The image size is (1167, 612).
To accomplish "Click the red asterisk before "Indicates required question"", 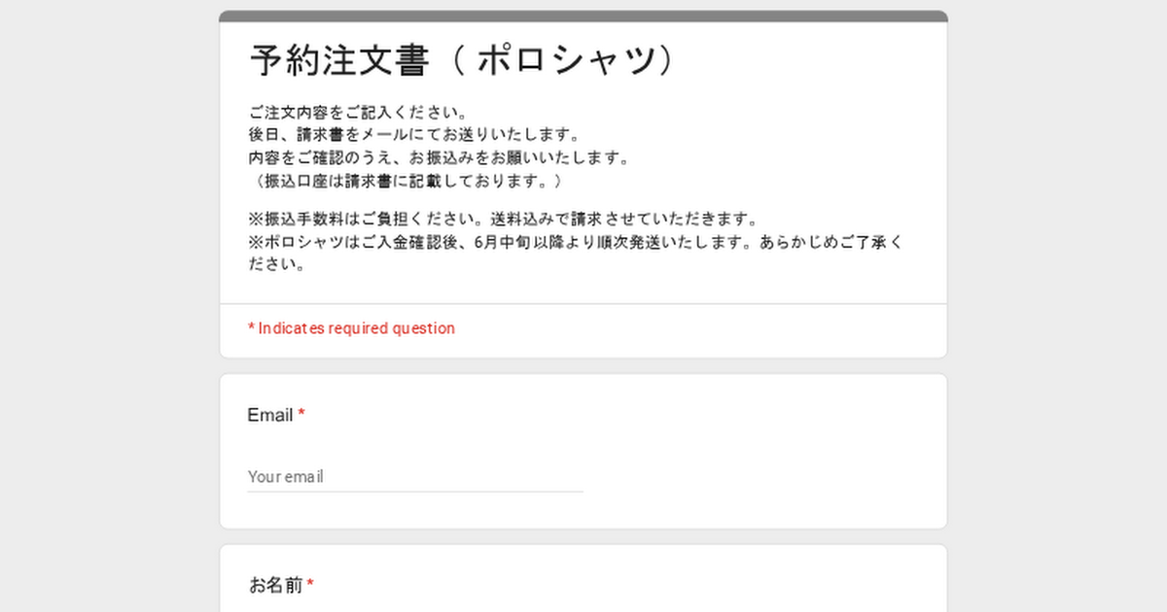I will coord(251,328).
